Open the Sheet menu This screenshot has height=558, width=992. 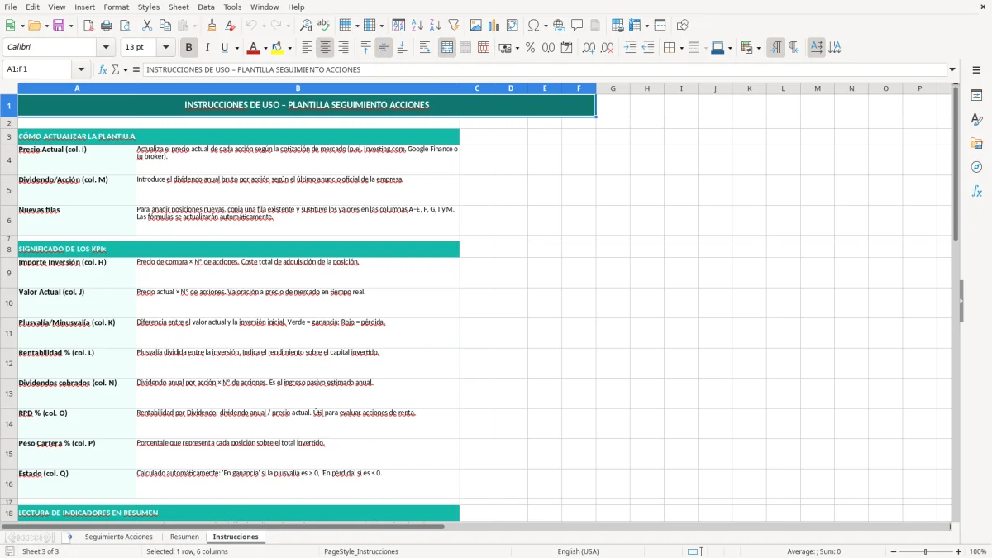179,7
